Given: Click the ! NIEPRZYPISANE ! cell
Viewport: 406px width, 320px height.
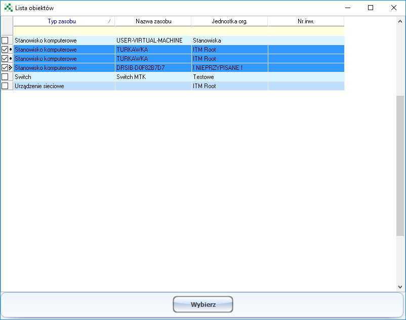Looking at the screenshot, I should 230,67.
